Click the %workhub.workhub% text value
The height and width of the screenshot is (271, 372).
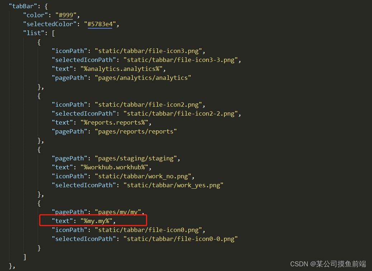tap(114, 168)
